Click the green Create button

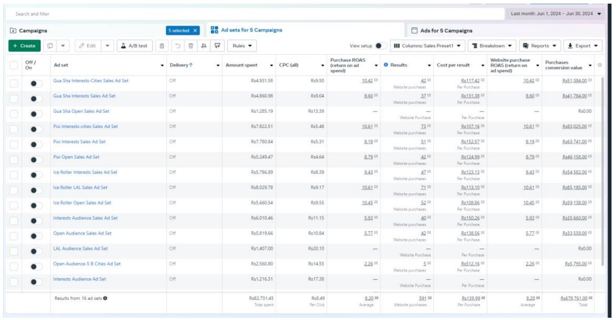[24, 46]
